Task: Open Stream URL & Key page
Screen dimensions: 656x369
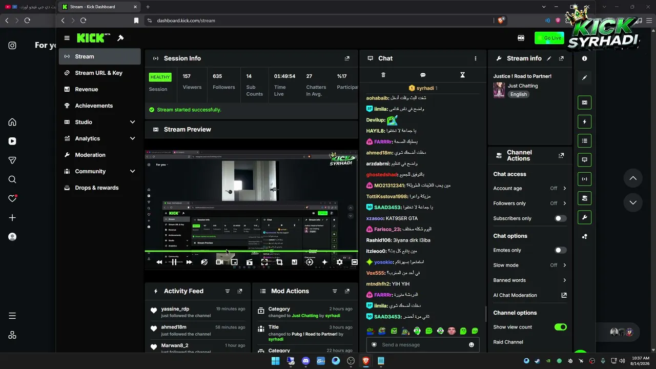Action: pos(100,73)
